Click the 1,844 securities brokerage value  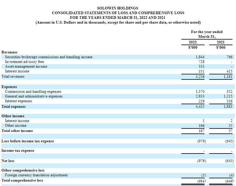[200, 57]
